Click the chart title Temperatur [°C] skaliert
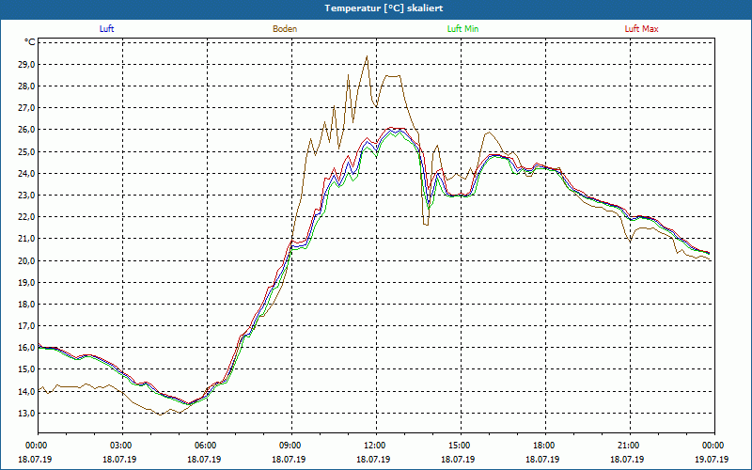The image size is (752, 470). point(384,8)
